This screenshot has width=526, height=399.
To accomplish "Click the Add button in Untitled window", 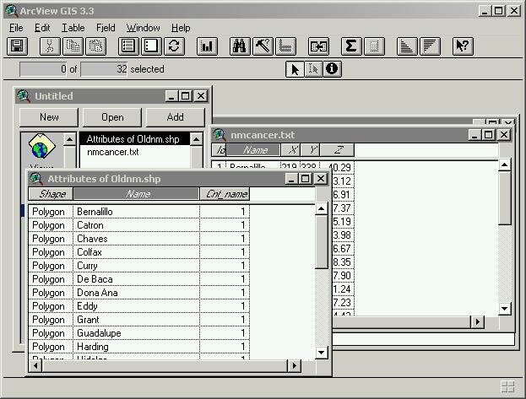I will (x=175, y=117).
